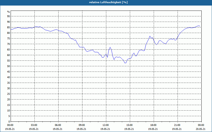Viewport: 212px width, 132px height.
Task: Click the '35' label on y-axis
Action: [8, 83]
